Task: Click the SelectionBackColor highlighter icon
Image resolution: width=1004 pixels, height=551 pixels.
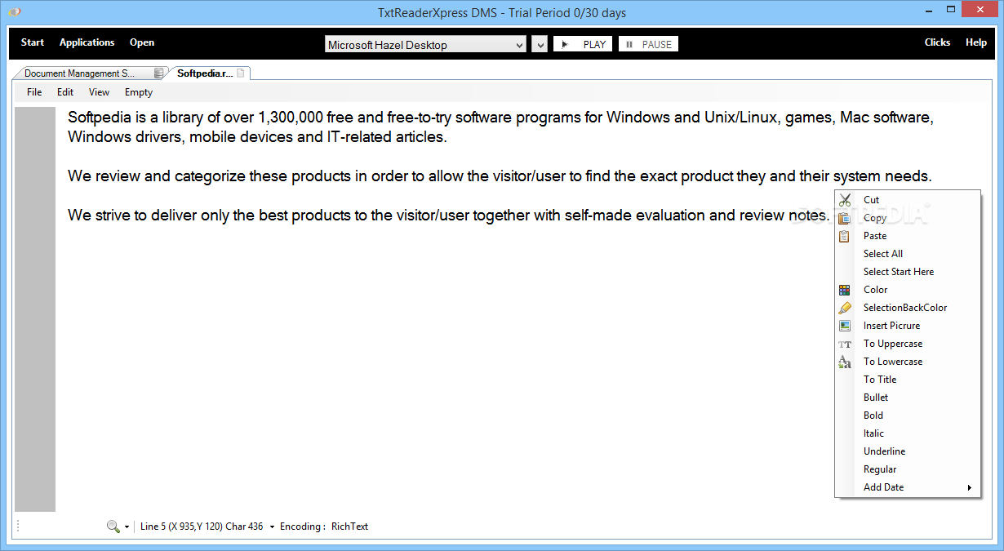Action: 845,308
